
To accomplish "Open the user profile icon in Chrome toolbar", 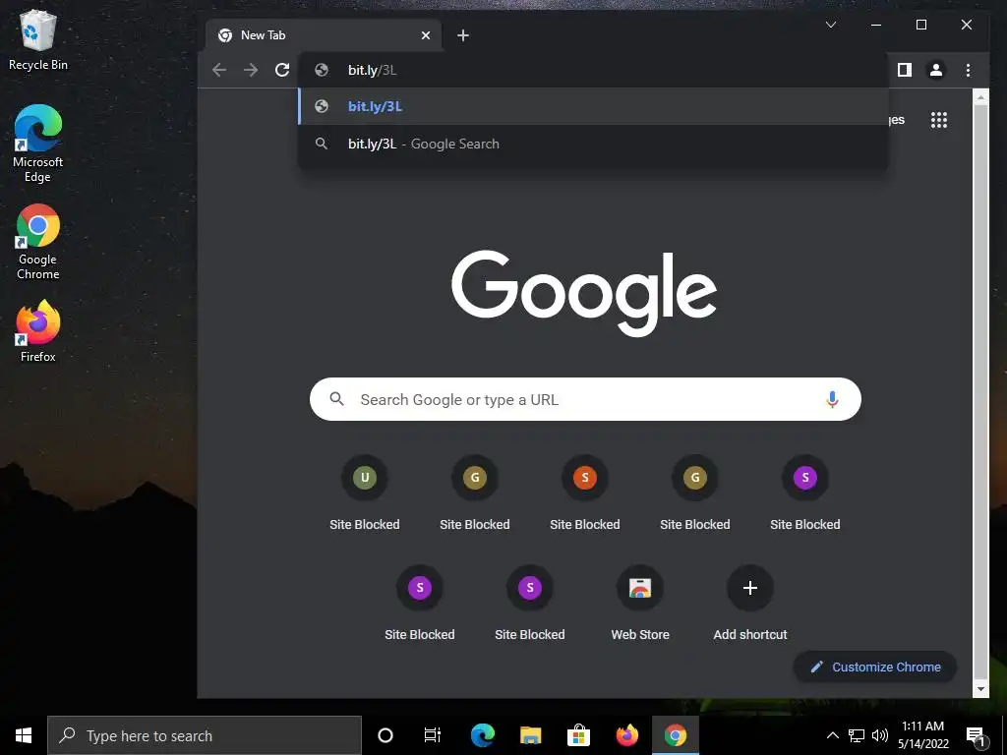I will [x=936, y=70].
